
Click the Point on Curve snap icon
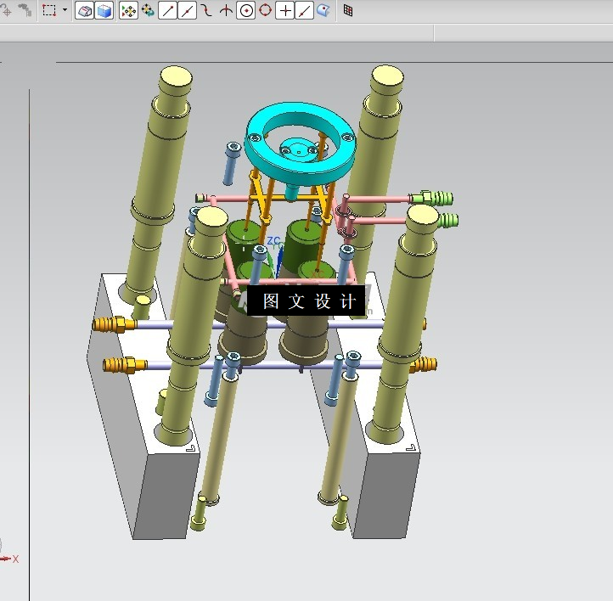304,11
